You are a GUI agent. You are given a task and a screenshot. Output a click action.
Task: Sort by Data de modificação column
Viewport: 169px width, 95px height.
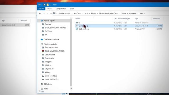tap(122, 18)
